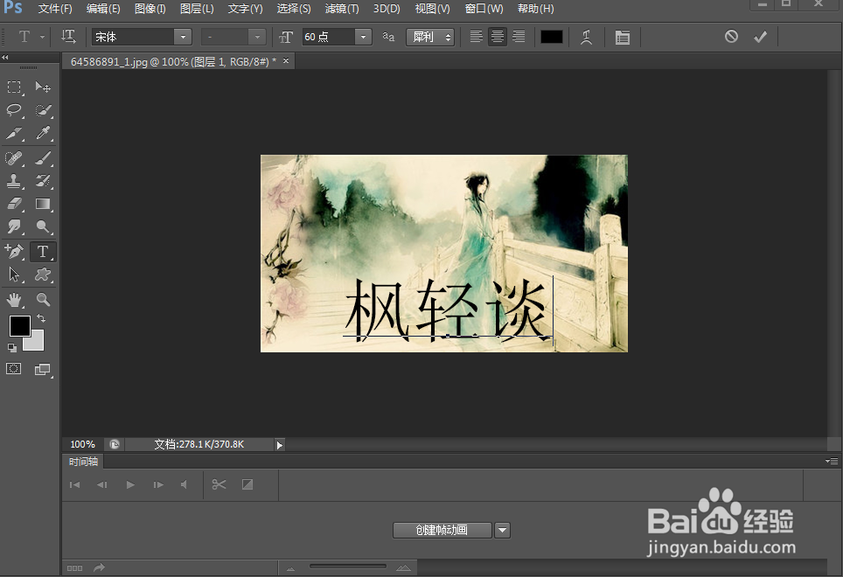Toggle Quick Mask mode
This screenshot has height=577, width=843.
(x=14, y=369)
